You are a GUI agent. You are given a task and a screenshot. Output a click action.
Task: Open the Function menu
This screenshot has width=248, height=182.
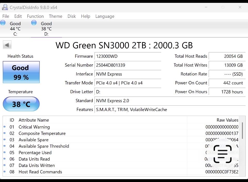(x=35, y=16)
